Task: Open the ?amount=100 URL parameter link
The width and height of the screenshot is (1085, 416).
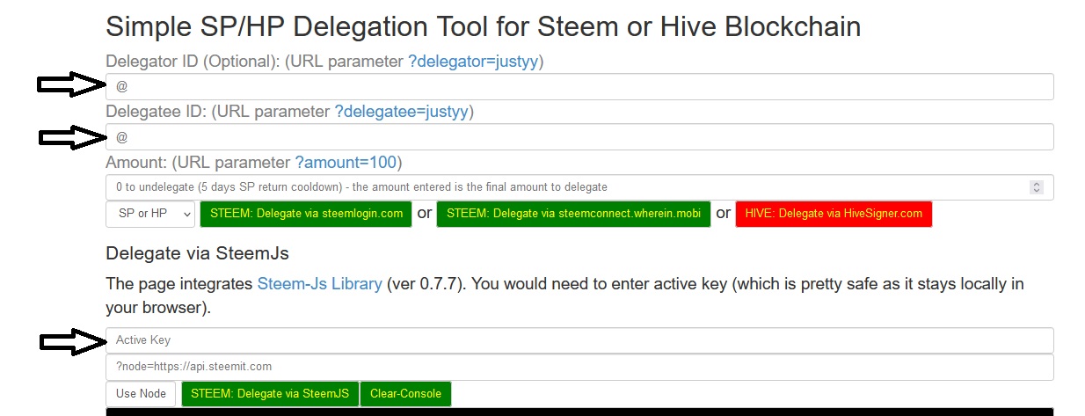Action: click(347, 163)
